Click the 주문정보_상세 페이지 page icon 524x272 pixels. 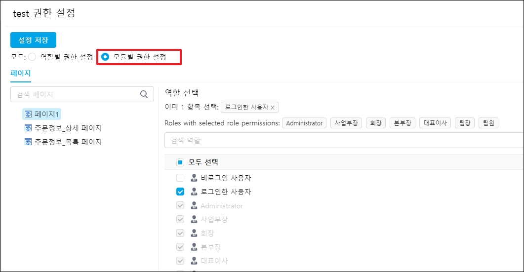point(28,128)
